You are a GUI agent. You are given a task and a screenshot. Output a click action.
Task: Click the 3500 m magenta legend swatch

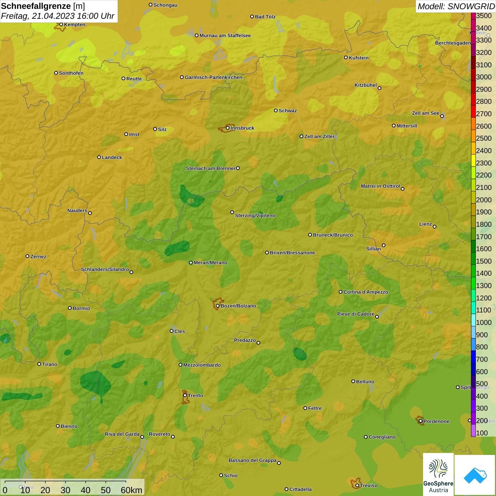(473, 16)
